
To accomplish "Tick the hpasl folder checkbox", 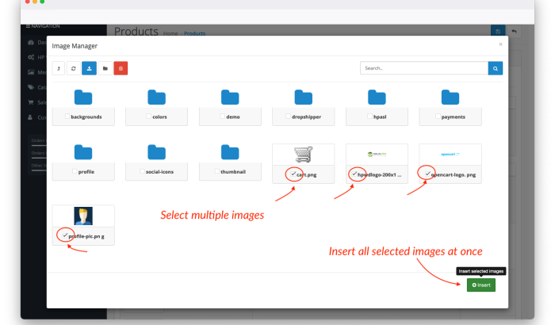I will (369, 116).
